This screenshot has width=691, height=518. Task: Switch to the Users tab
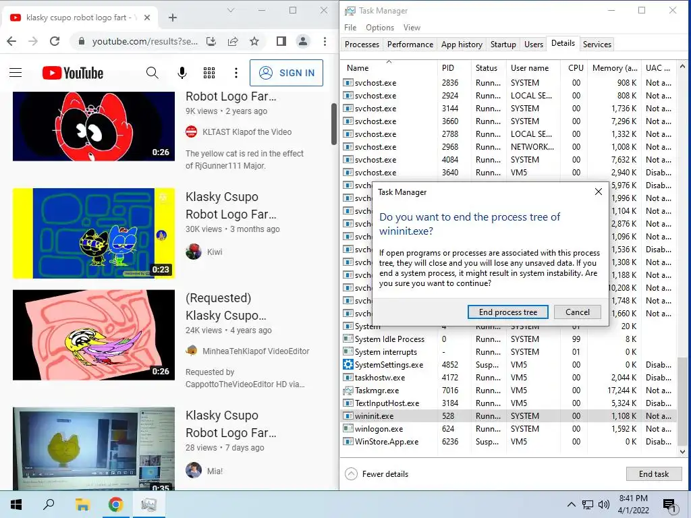[x=533, y=45]
